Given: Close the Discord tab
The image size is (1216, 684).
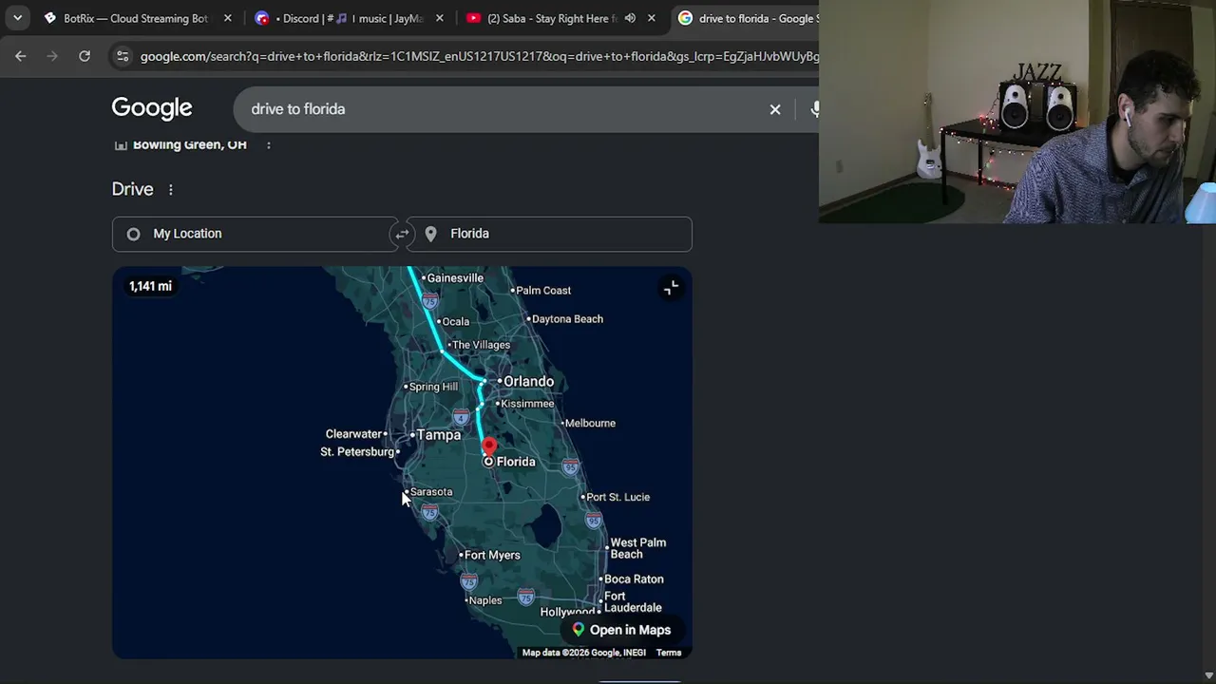Looking at the screenshot, I should coord(439,18).
